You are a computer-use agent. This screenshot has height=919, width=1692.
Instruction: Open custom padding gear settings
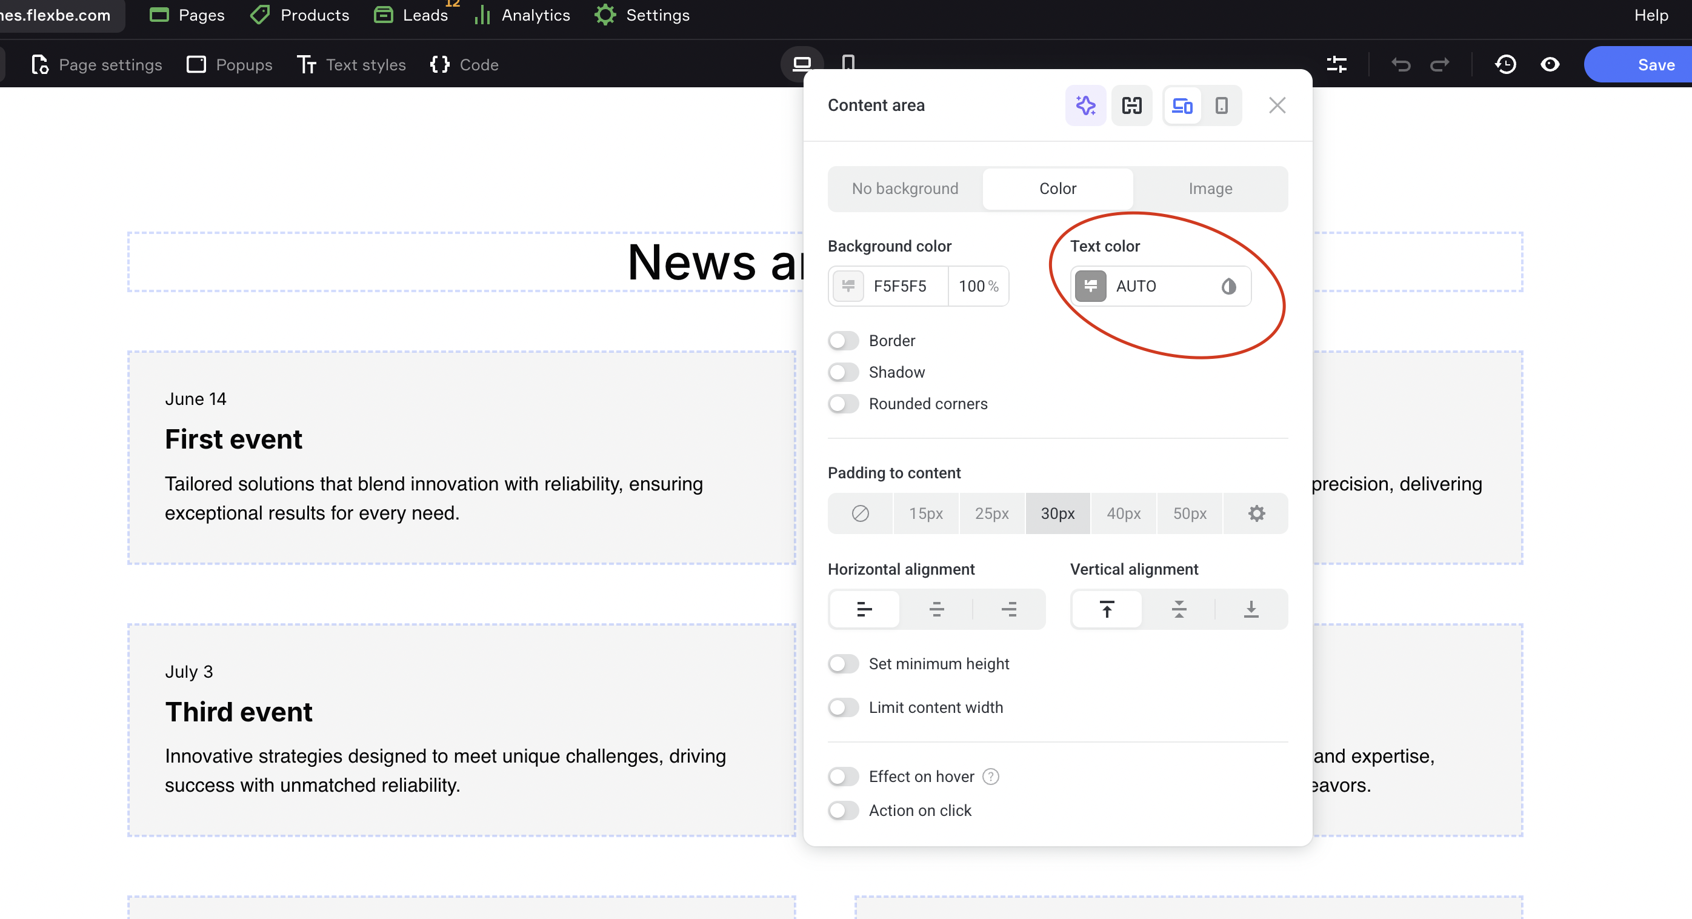[x=1256, y=513]
